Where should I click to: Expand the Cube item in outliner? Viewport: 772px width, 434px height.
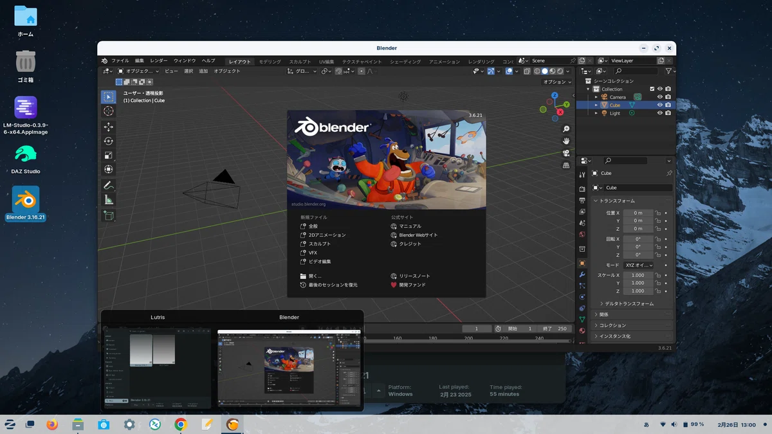point(596,105)
